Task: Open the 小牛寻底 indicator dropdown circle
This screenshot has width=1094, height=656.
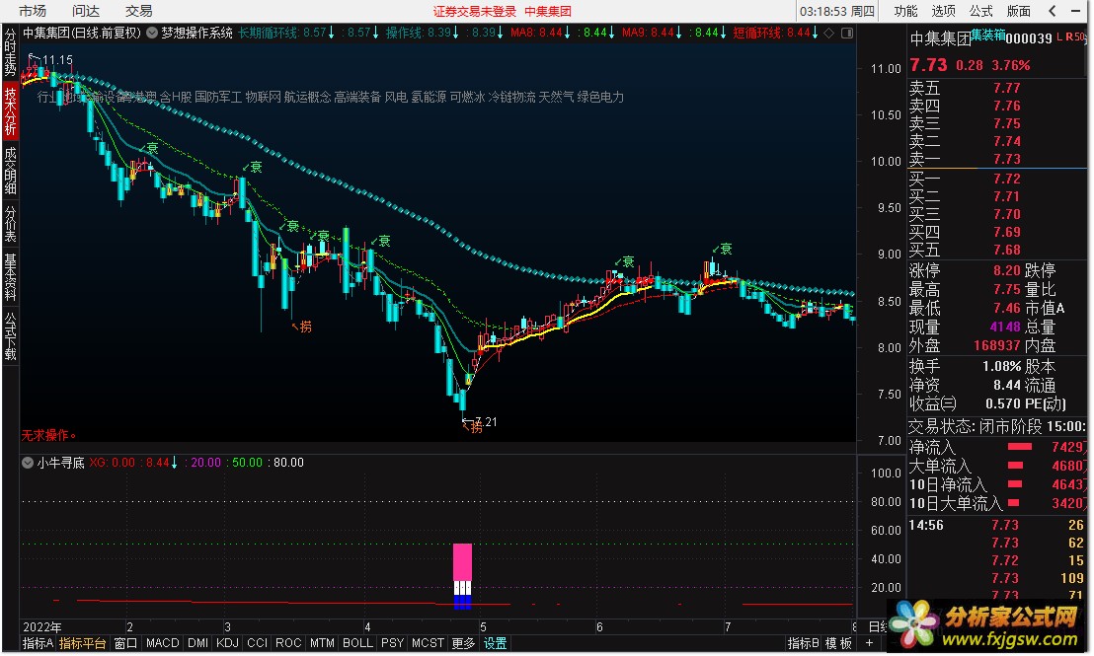Action: click(x=28, y=463)
